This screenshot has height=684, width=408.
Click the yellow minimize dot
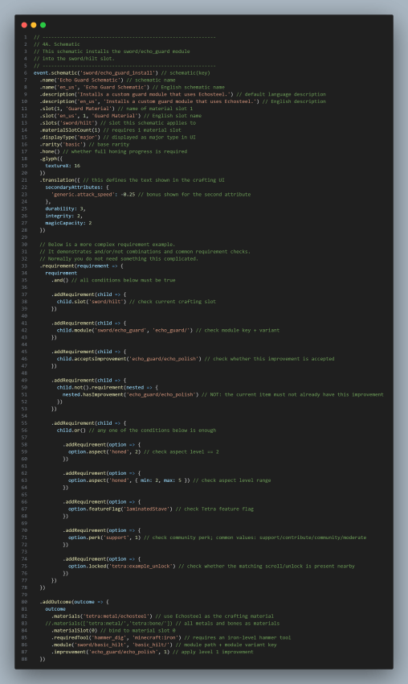pos(34,25)
